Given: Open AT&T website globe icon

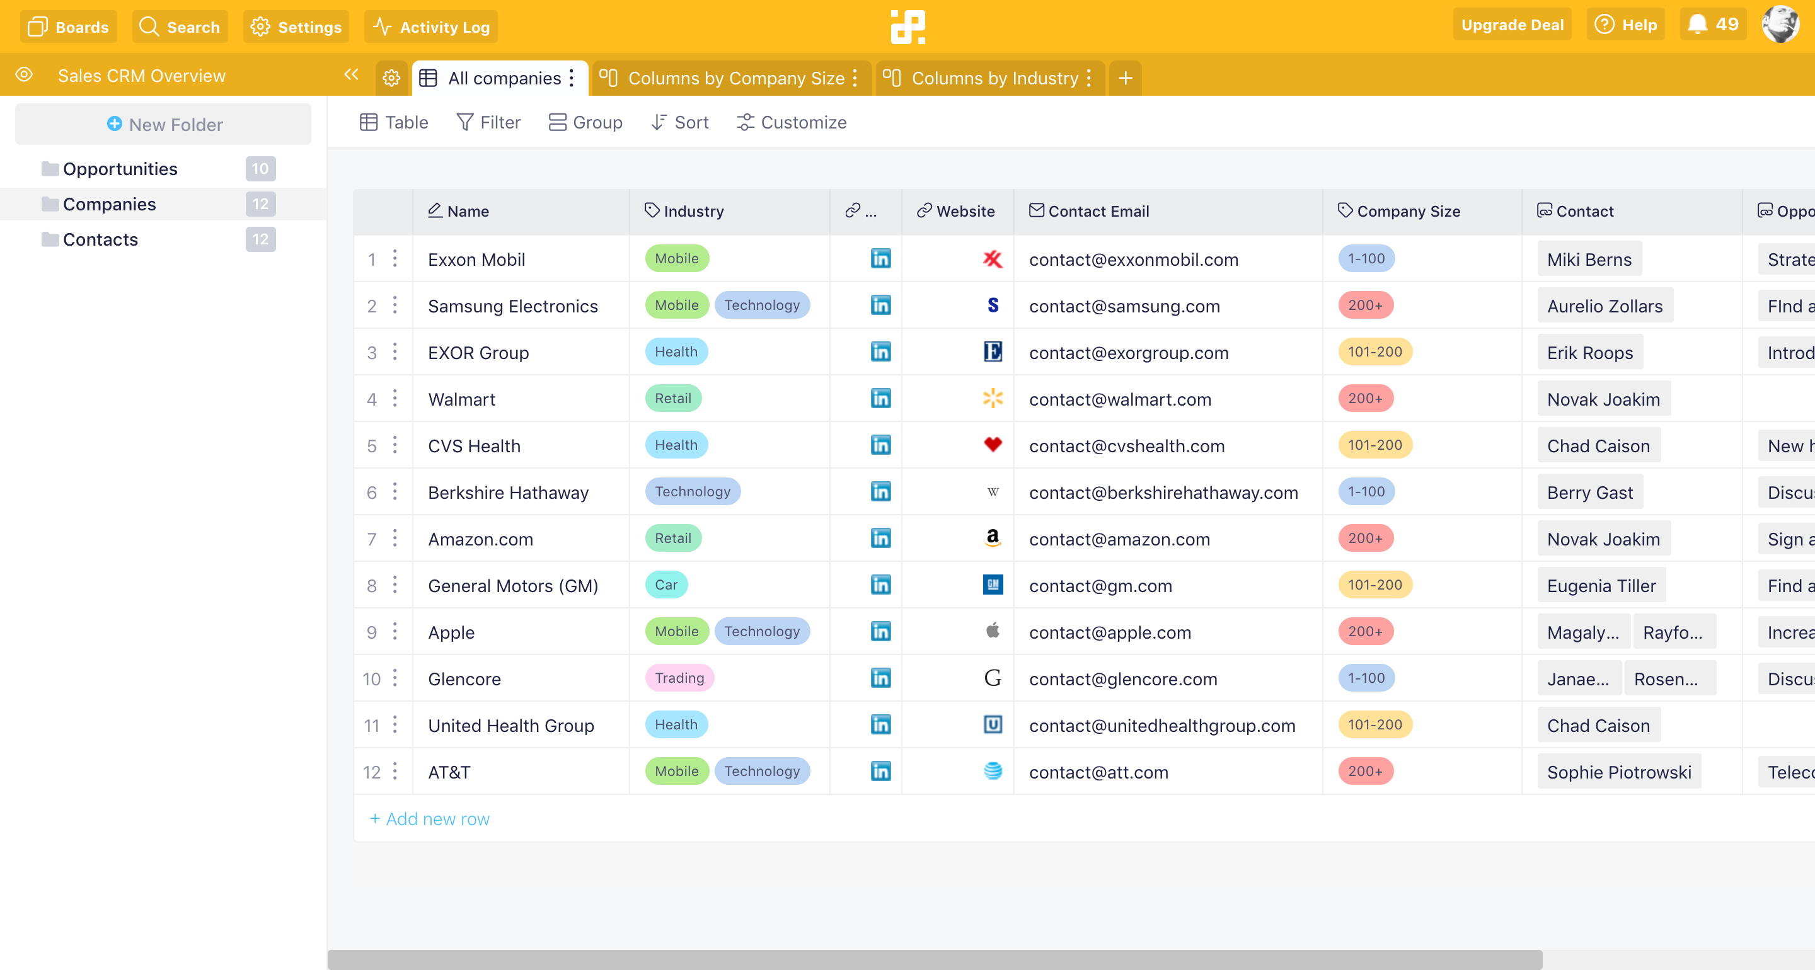Looking at the screenshot, I should pyautogui.click(x=993, y=772).
